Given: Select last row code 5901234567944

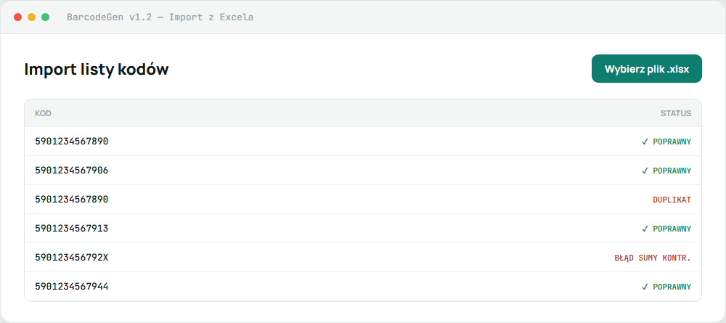Looking at the screenshot, I should coord(72,287).
